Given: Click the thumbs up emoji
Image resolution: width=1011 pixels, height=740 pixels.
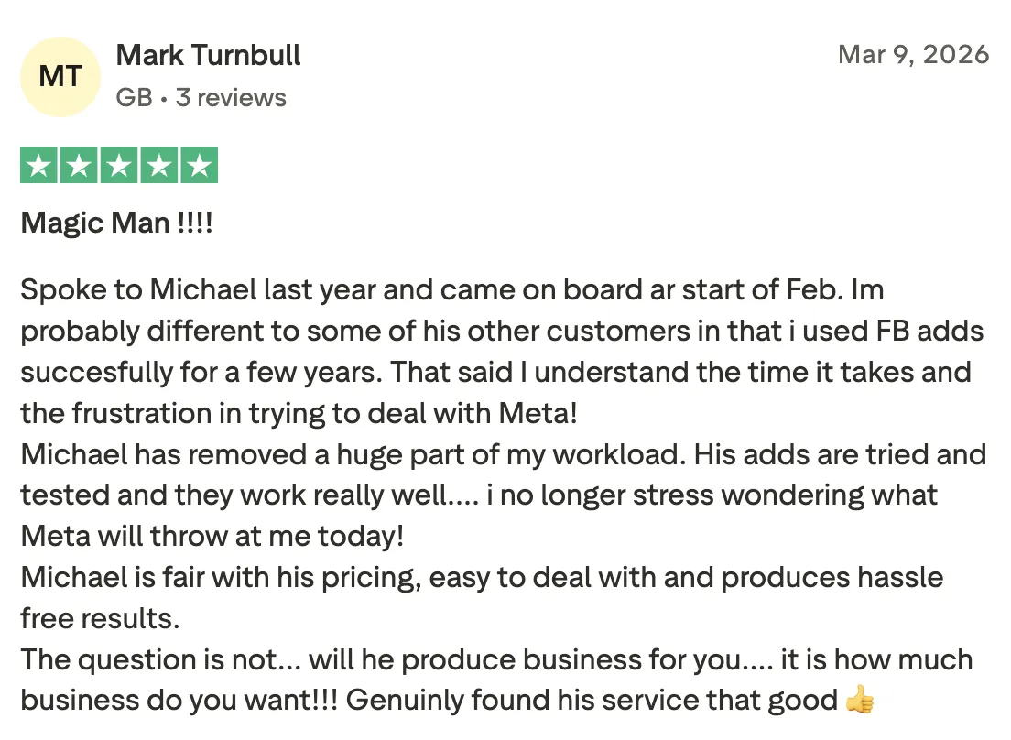Looking at the screenshot, I should [860, 700].
